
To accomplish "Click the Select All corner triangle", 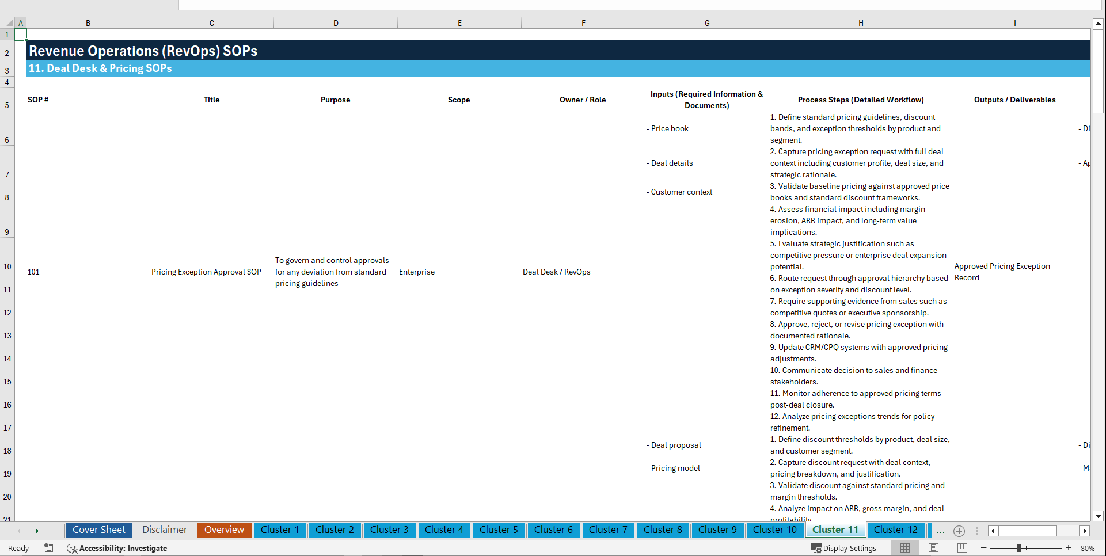I will 9,23.
